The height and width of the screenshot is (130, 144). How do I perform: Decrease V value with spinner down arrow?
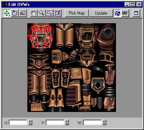tap(67, 124)
